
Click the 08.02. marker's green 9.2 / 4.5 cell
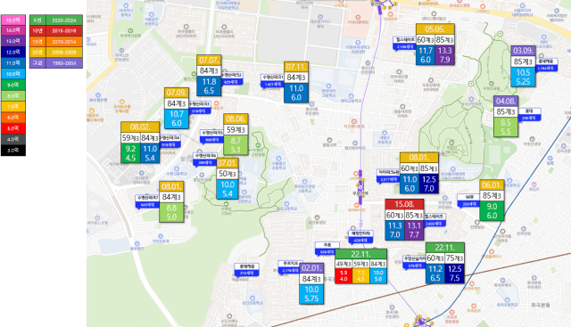(x=130, y=153)
